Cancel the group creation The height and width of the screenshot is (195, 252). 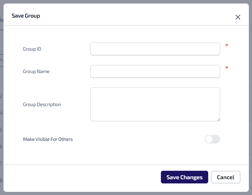pyautogui.click(x=225, y=177)
